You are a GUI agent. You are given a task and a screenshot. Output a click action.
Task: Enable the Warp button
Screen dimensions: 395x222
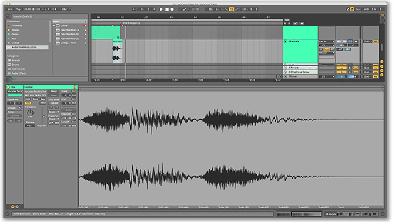tap(53, 92)
